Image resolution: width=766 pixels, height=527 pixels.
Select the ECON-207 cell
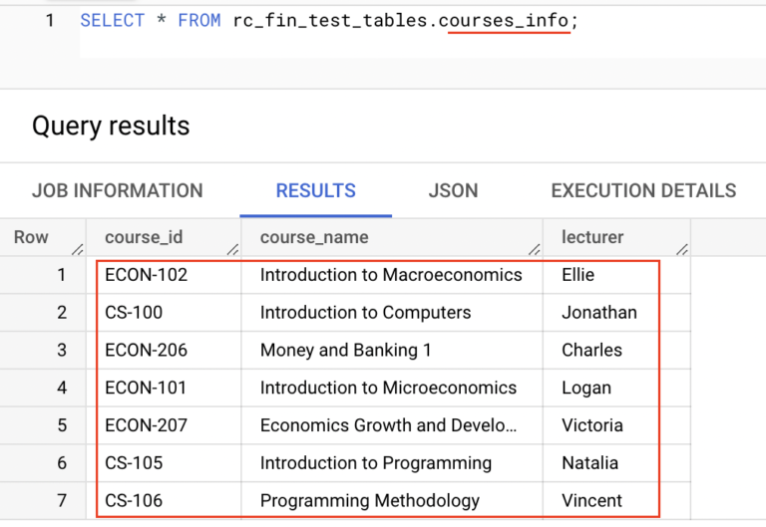(147, 425)
